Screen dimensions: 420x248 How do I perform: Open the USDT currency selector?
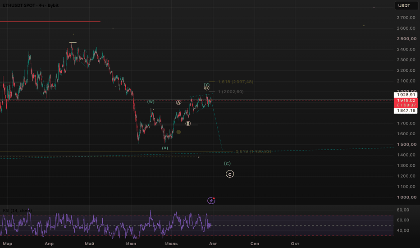tap(404, 5)
